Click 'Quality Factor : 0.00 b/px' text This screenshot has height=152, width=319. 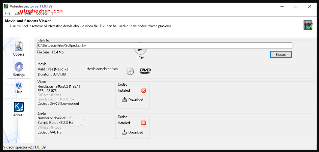point(56,99)
